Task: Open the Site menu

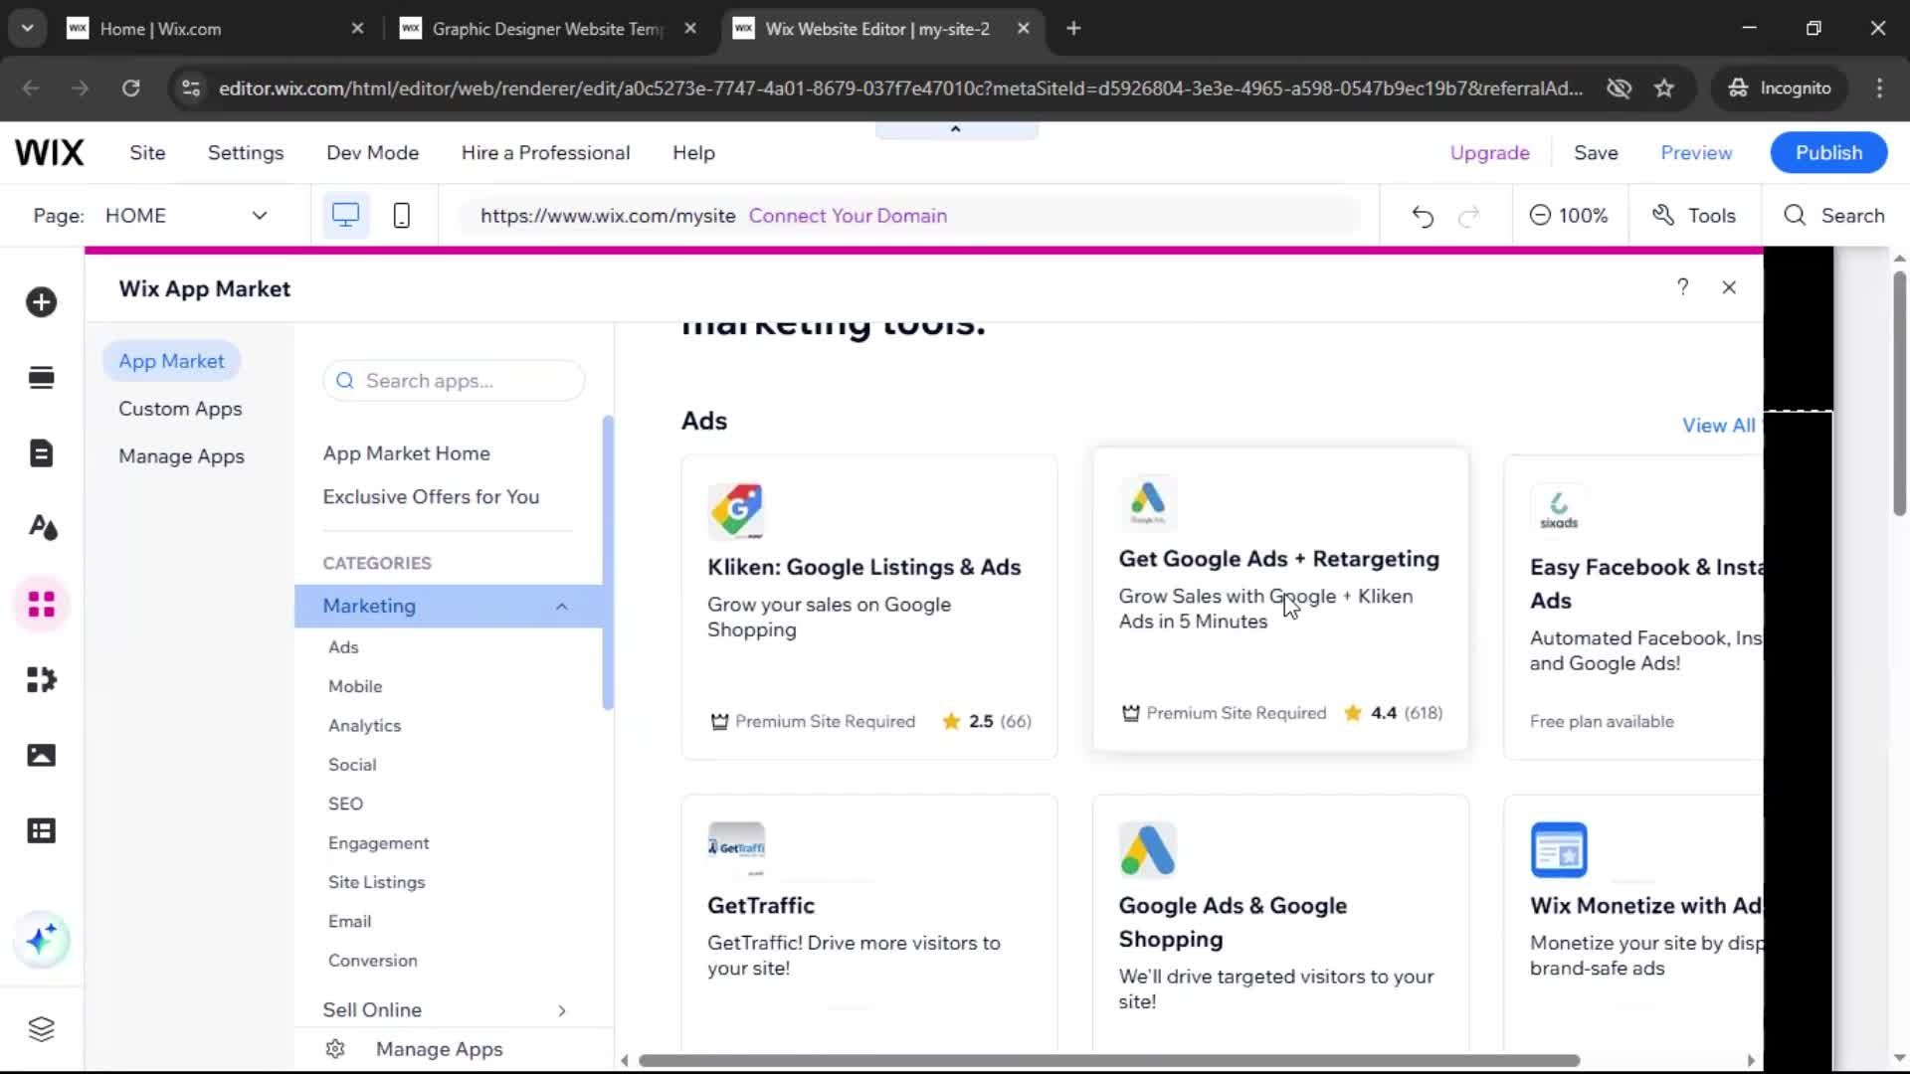Action: 147,153
